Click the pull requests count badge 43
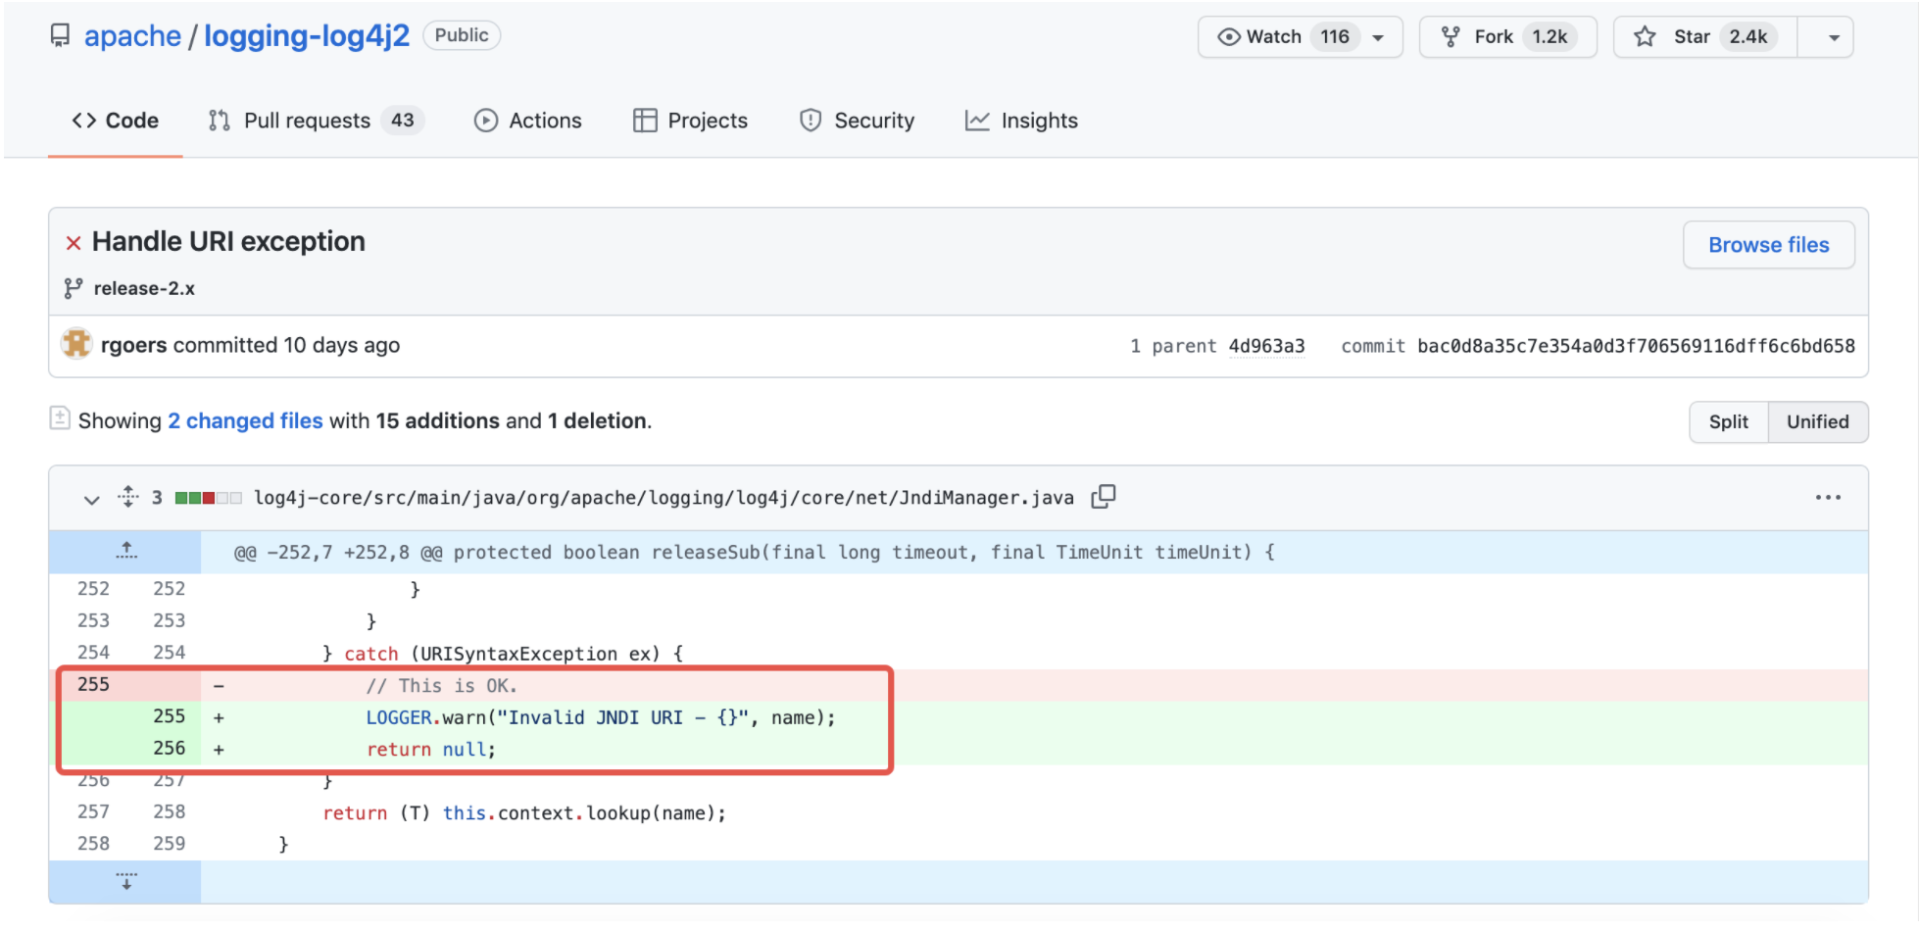The image size is (1919, 931). 402,121
